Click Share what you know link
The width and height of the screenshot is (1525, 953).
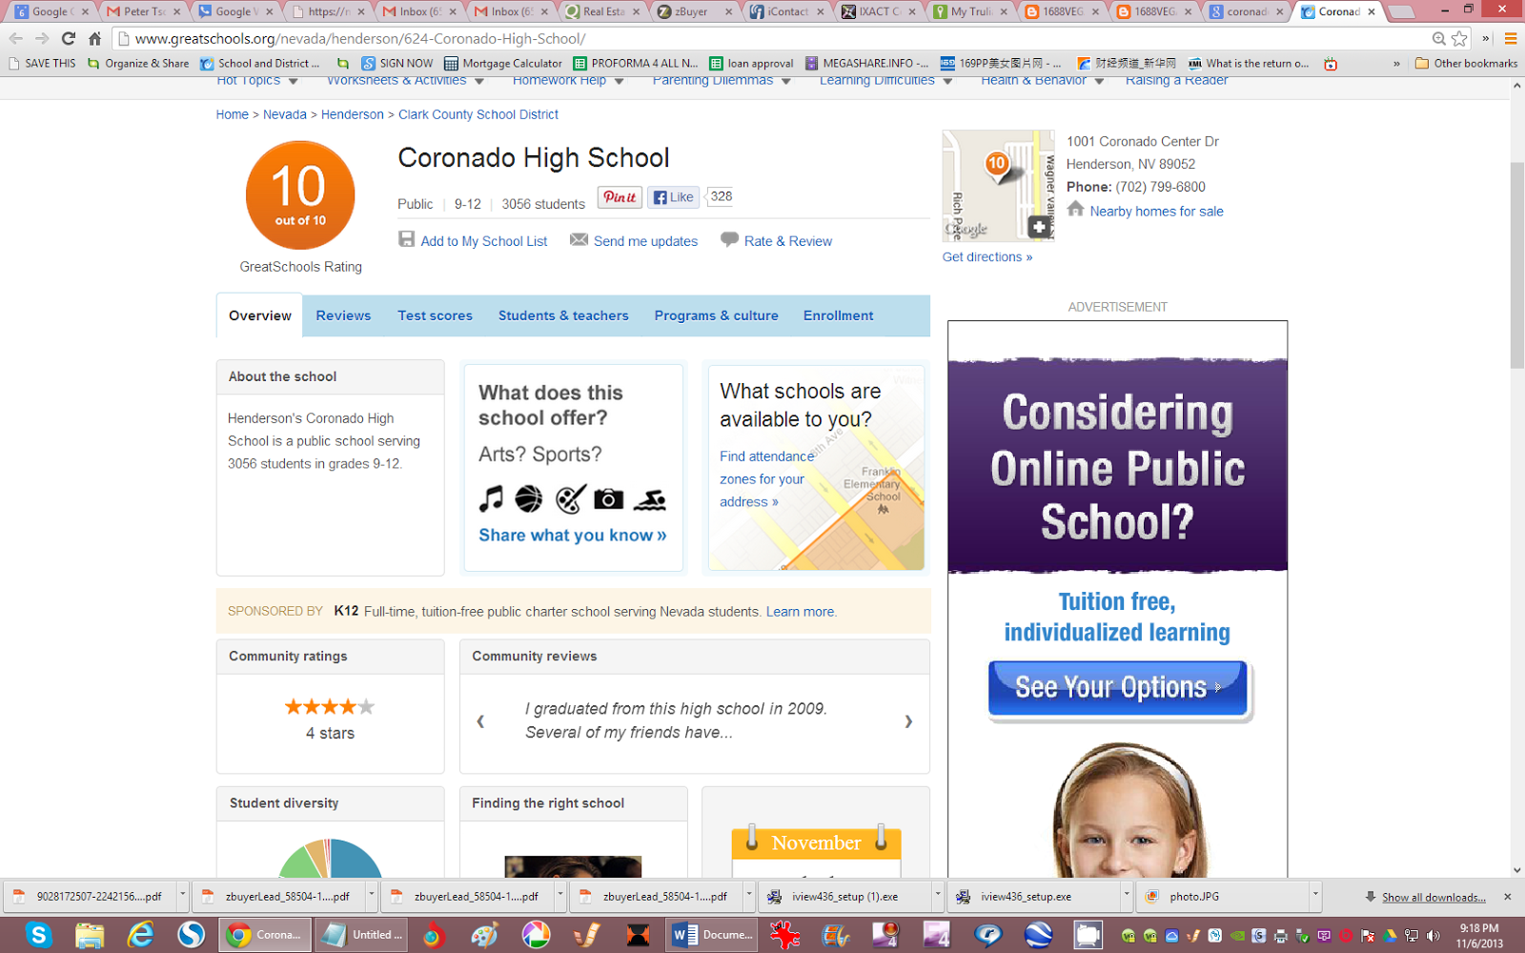[x=572, y=536]
